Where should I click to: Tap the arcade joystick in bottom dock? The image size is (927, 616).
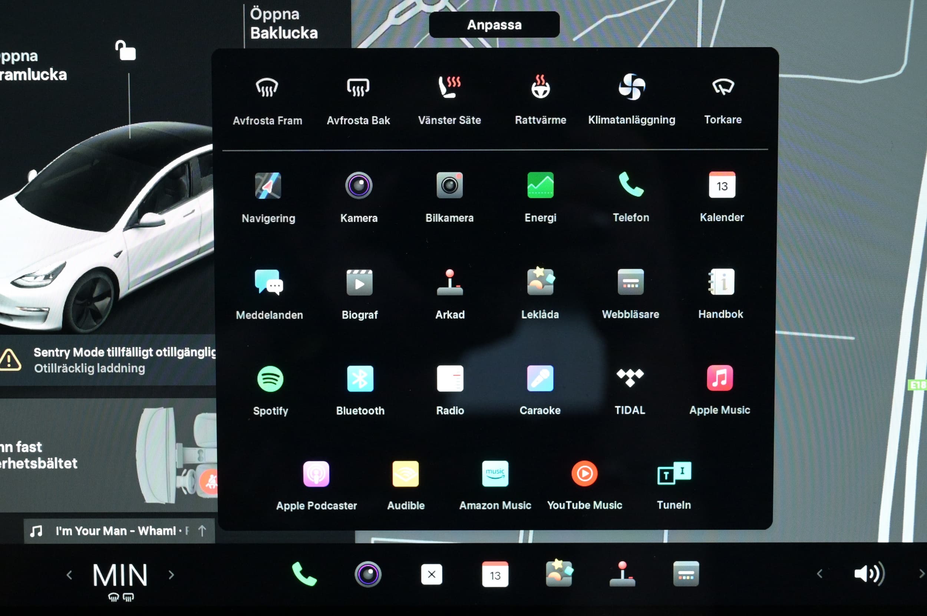622,573
